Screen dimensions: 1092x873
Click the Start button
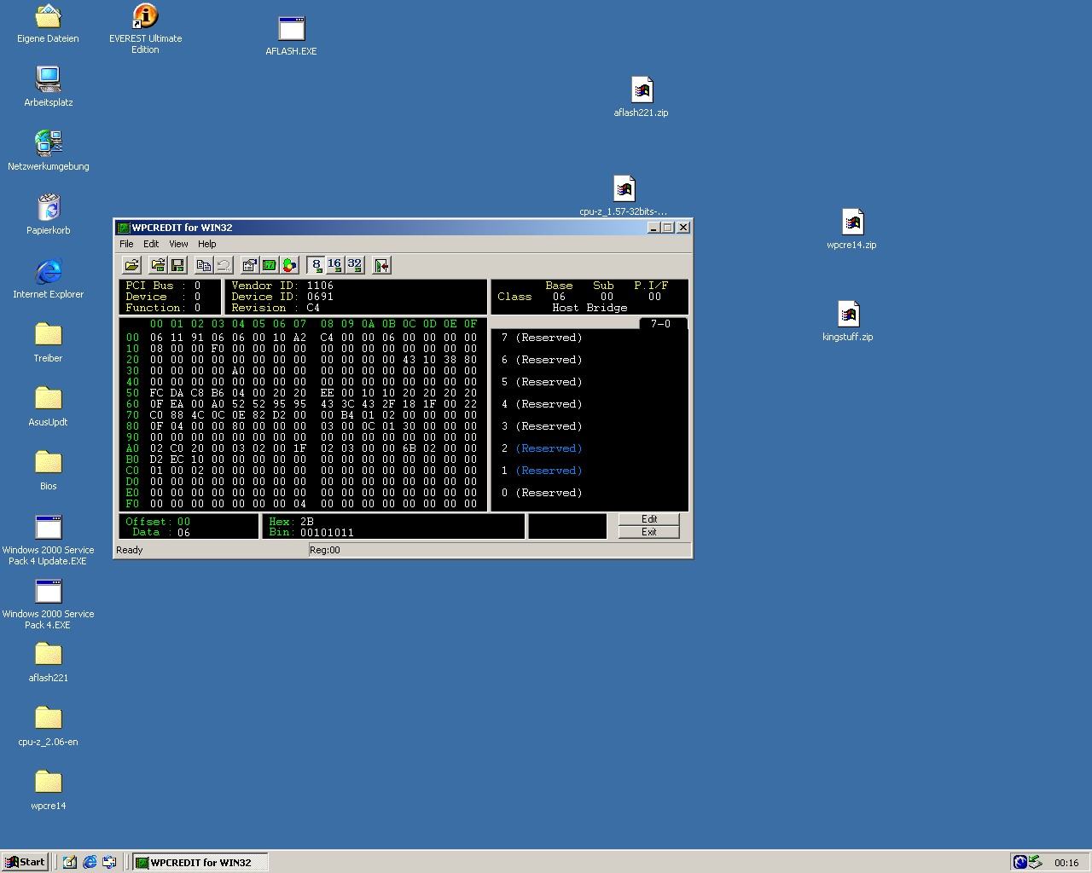pos(25,862)
